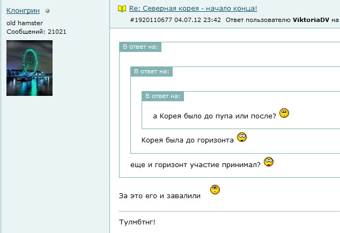Click the open book icon beside post title
Viewport: 340px width, 233px height.
[122, 9]
